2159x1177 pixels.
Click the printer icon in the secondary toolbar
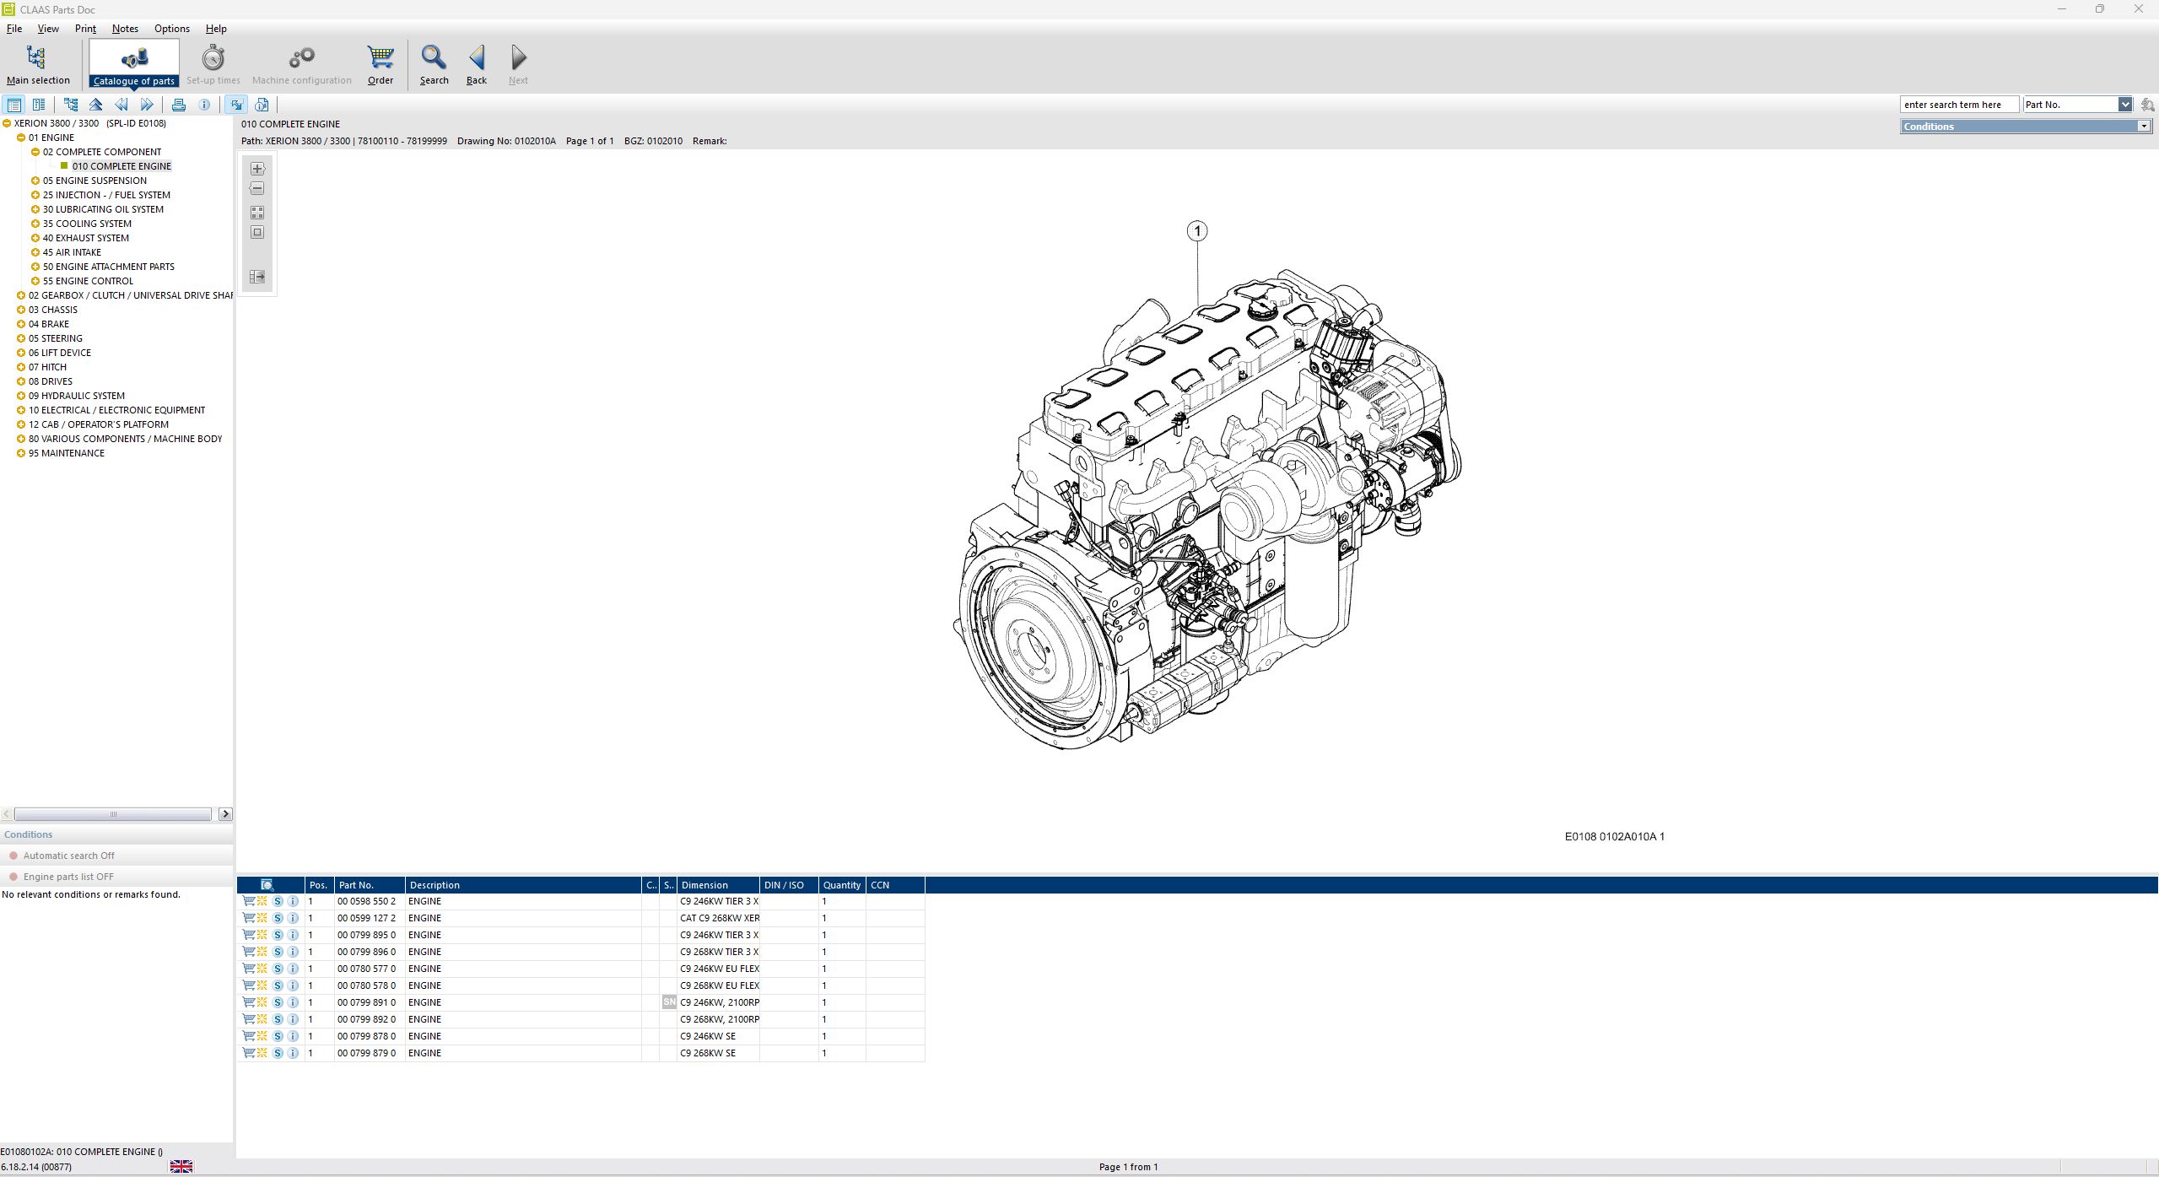(179, 105)
